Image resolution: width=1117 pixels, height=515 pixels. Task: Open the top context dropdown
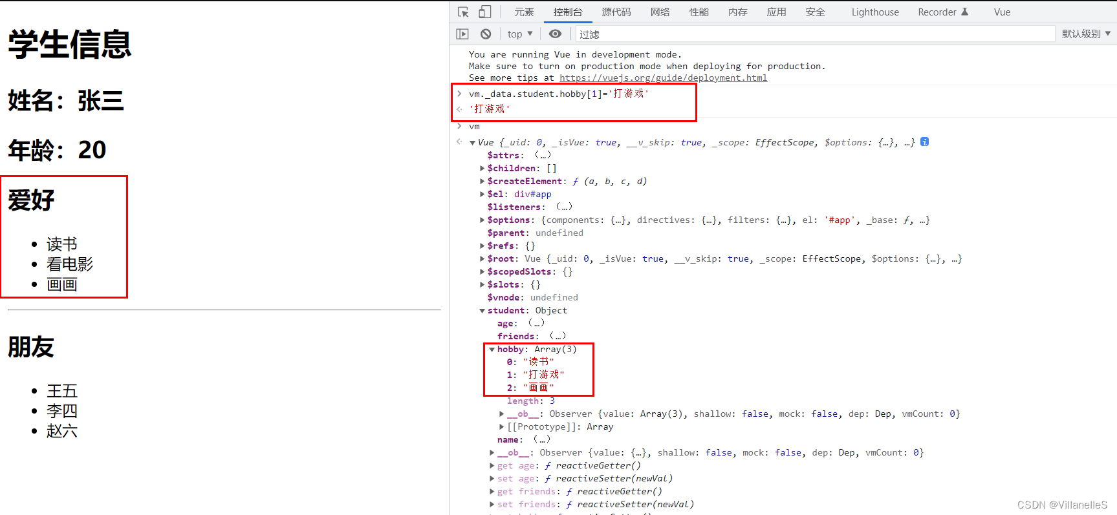tap(520, 34)
